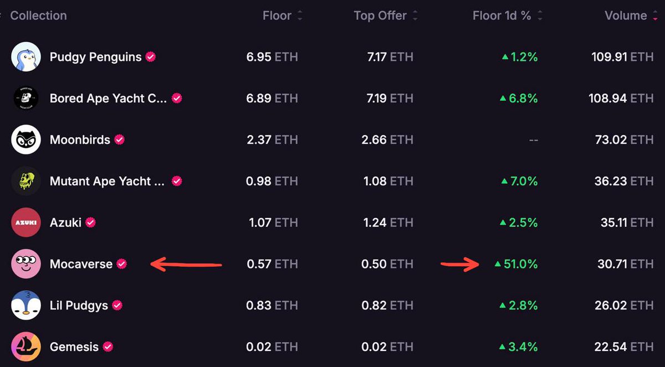Click the Collection column header
This screenshot has height=367, width=665.
pyautogui.click(x=38, y=15)
